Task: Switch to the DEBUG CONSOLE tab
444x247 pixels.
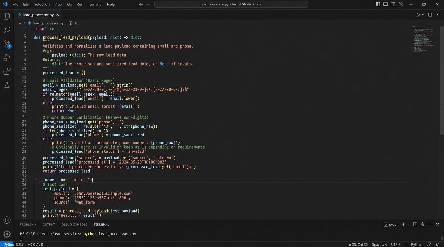Action: pyautogui.click(x=74, y=224)
